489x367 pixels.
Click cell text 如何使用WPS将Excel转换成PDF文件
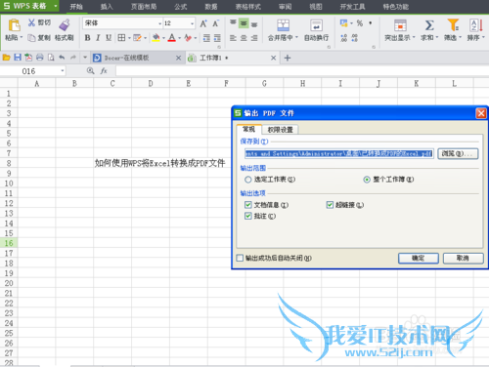coord(159,163)
